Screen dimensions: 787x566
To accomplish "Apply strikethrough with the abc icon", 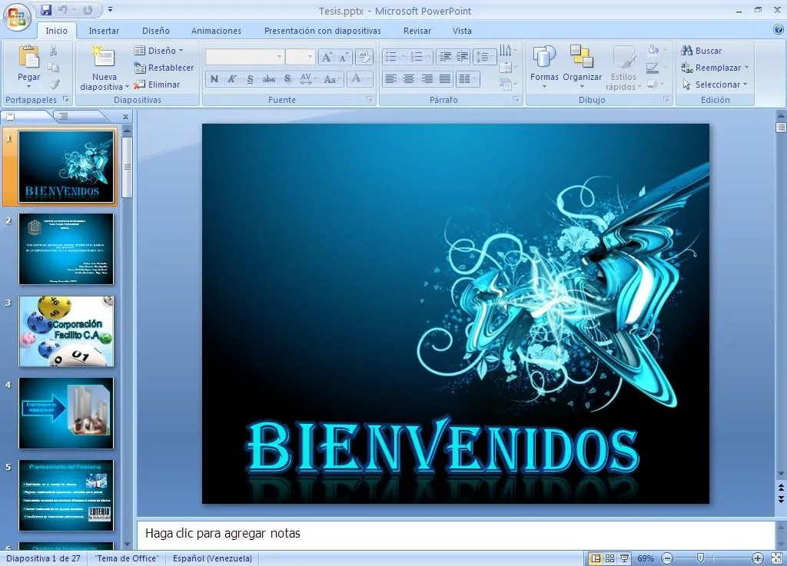I will pos(267,78).
